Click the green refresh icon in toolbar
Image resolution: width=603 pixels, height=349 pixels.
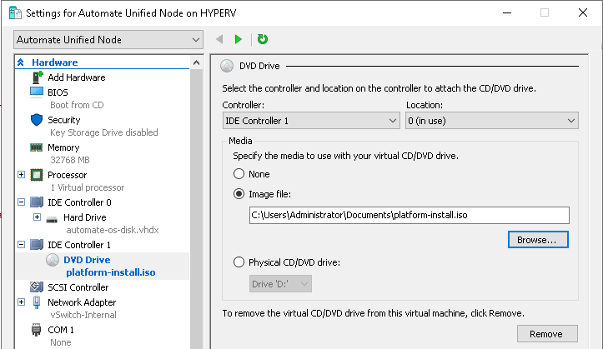click(x=263, y=39)
